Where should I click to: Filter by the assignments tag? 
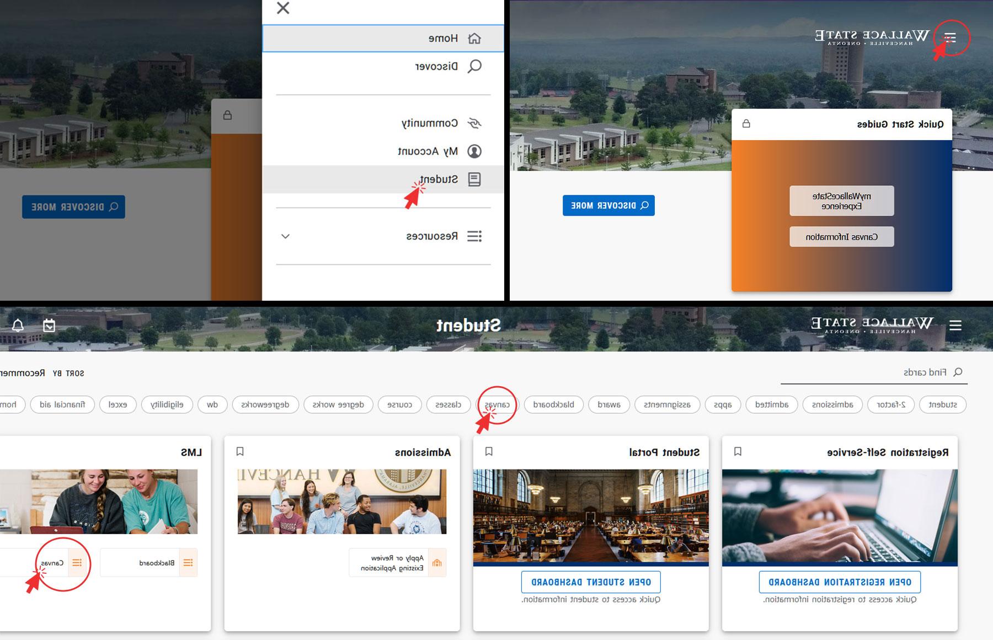(667, 404)
